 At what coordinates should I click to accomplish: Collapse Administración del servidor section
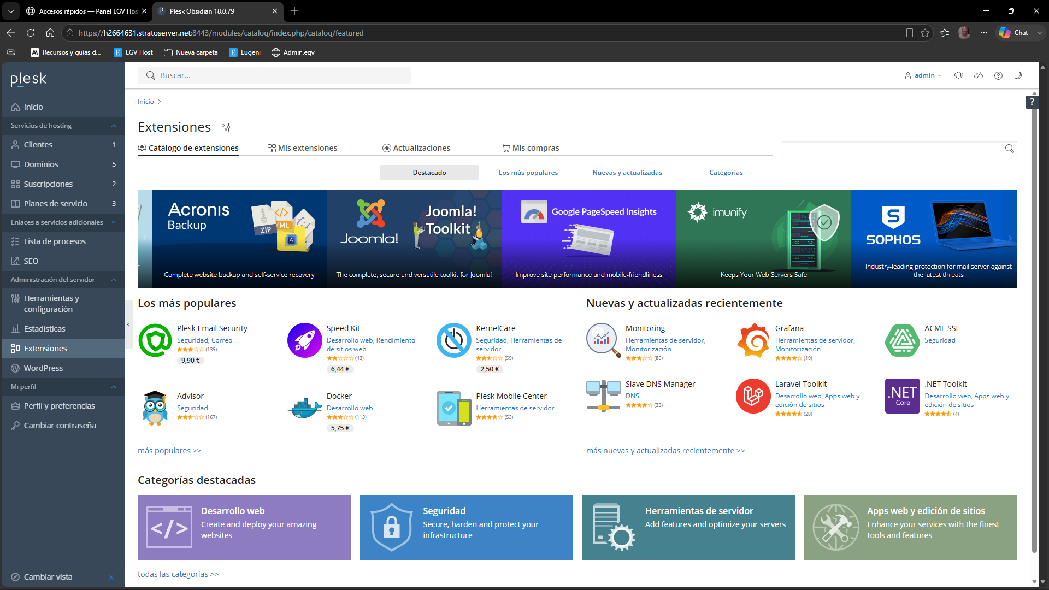pyautogui.click(x=114, y=280)
